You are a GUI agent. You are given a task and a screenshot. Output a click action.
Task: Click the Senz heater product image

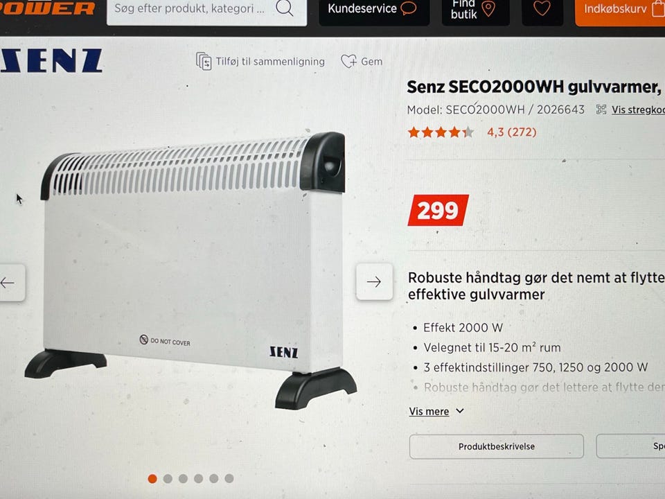[x=191, y=270]
